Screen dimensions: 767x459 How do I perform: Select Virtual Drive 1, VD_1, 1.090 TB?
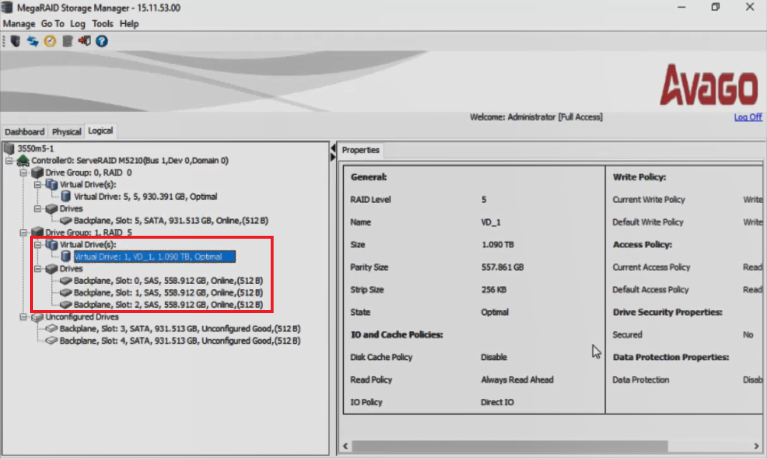coord(155,256)
